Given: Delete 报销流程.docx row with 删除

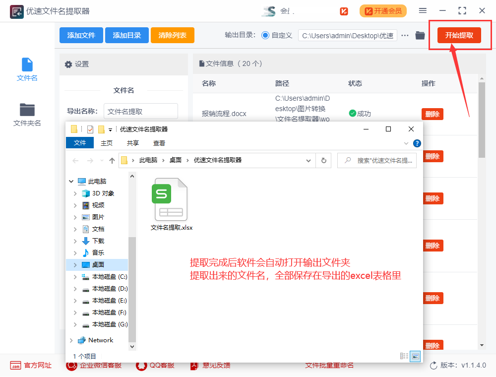Looking at the screenshot, I should pos(433,114).
